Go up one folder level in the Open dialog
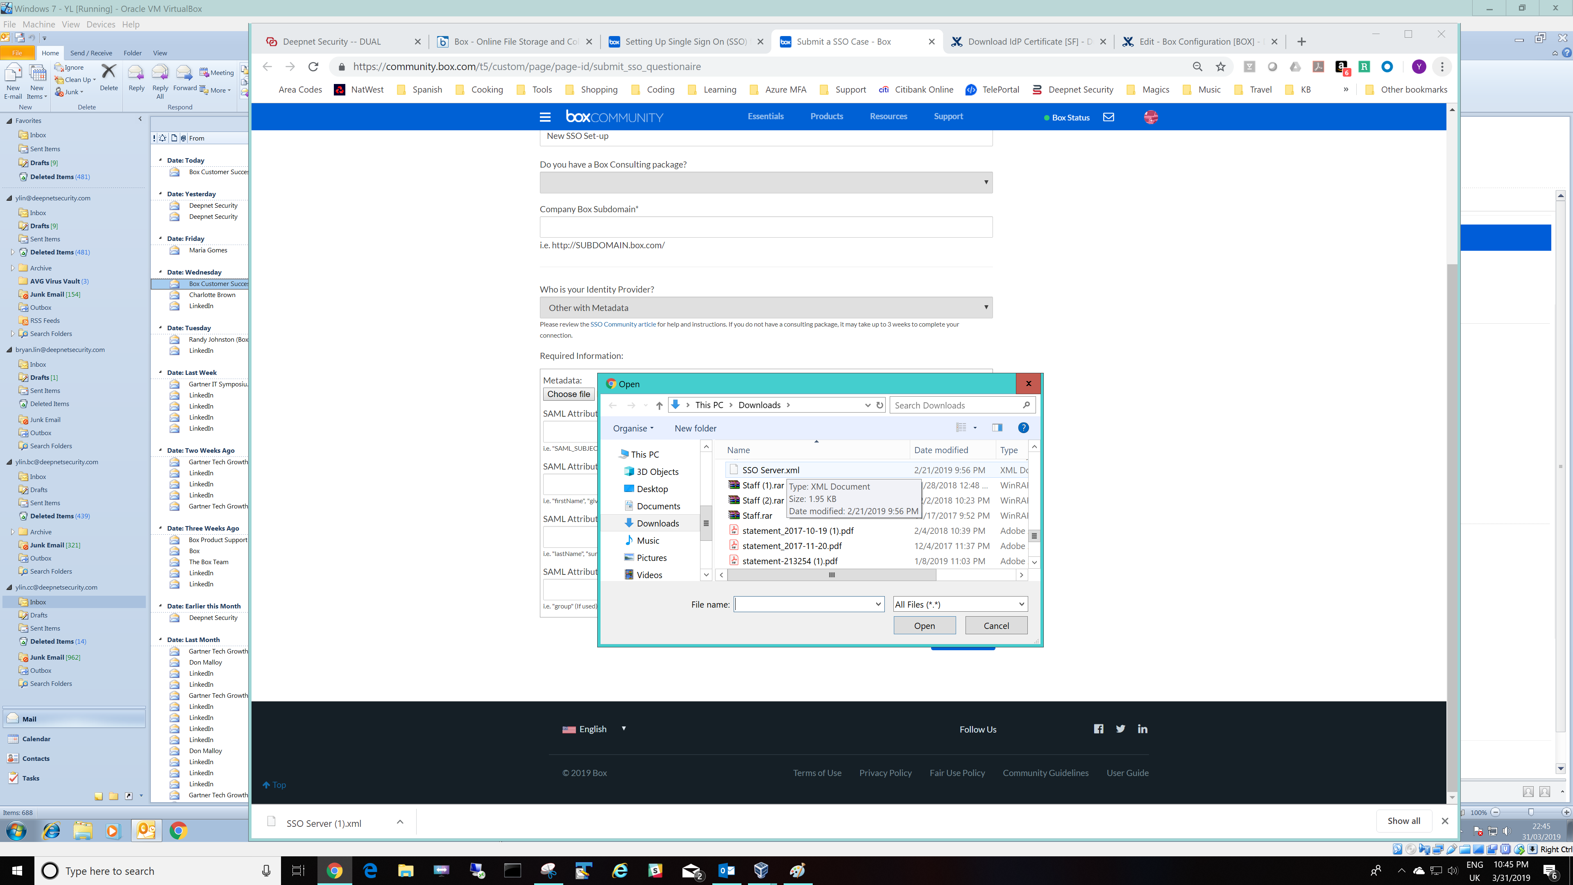The image size is (1573, 885). click(659, 405)
